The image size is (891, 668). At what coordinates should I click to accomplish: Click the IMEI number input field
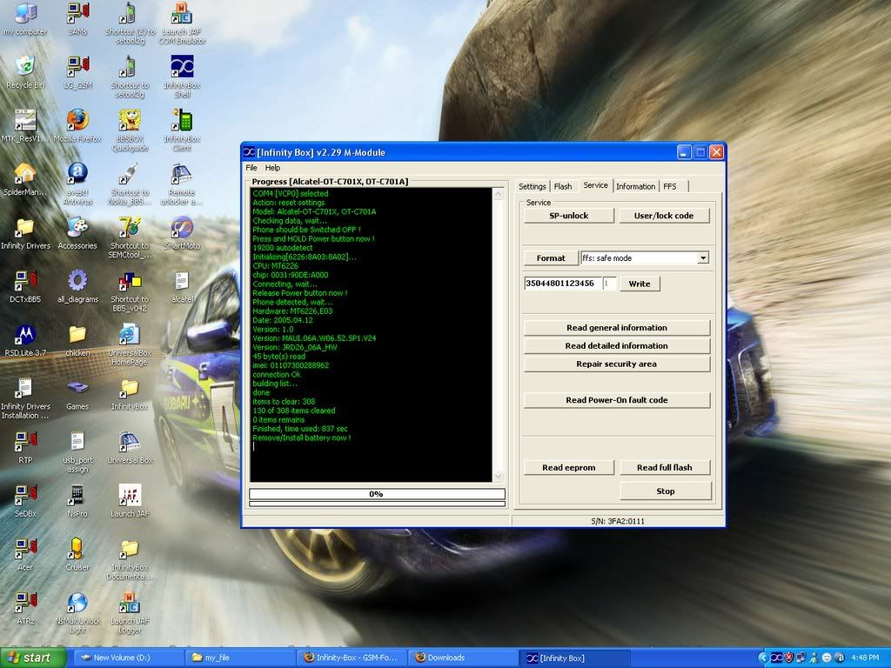(x=561, y=284)
